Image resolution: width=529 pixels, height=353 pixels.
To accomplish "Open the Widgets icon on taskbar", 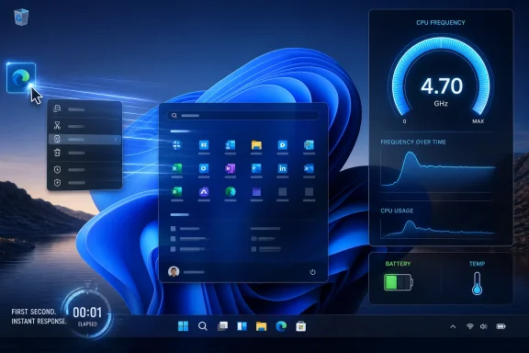I will pyautogui.click(x=242, y=326).
